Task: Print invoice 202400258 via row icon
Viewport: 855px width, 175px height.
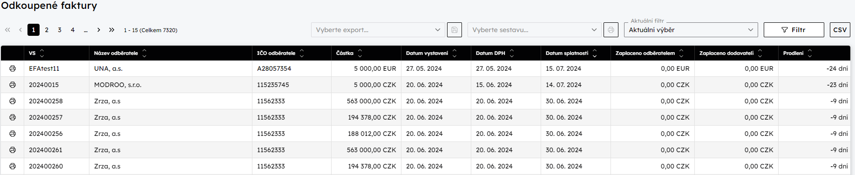Action: (x=13, y=101)
